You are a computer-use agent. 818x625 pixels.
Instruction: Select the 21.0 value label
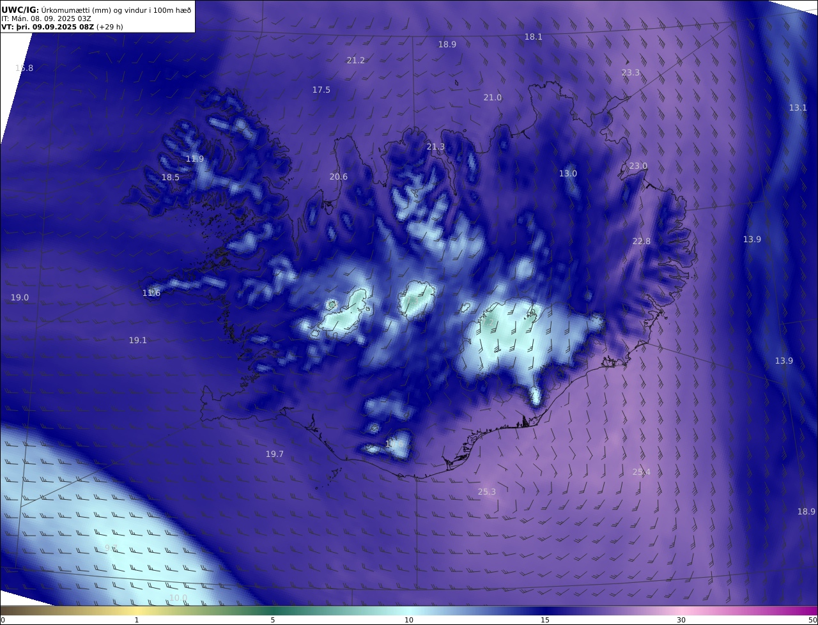point(493,97)
